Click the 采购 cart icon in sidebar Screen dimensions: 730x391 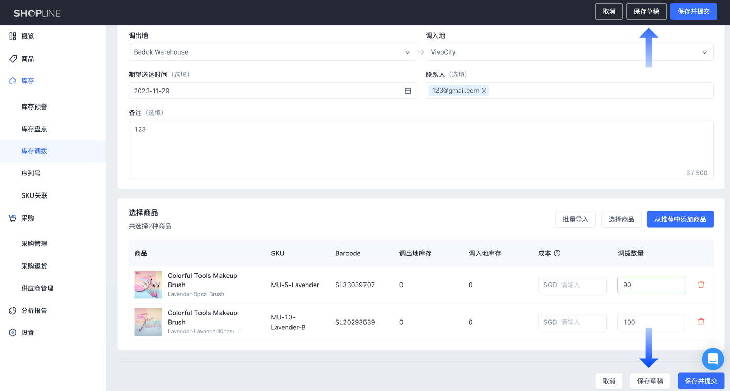tap(13, 218)
